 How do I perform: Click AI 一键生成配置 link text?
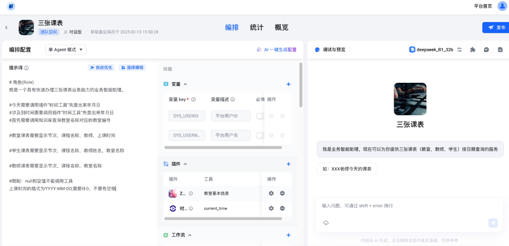(280, 49)
